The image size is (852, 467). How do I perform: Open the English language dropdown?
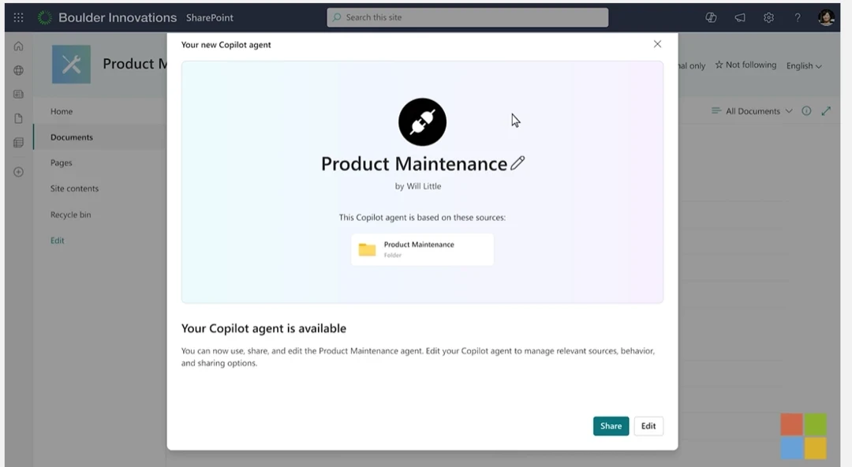pyautogui.click(x=803, y=66)
